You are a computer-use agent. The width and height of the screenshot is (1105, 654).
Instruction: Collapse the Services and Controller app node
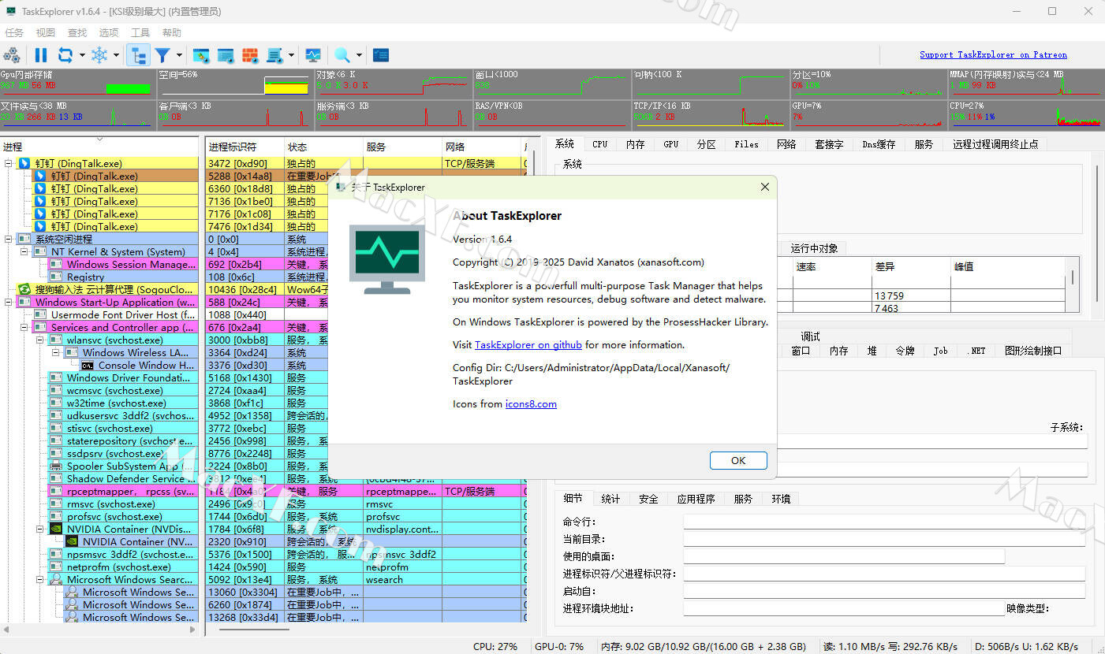pyautogui.click(x=24, y=328)
